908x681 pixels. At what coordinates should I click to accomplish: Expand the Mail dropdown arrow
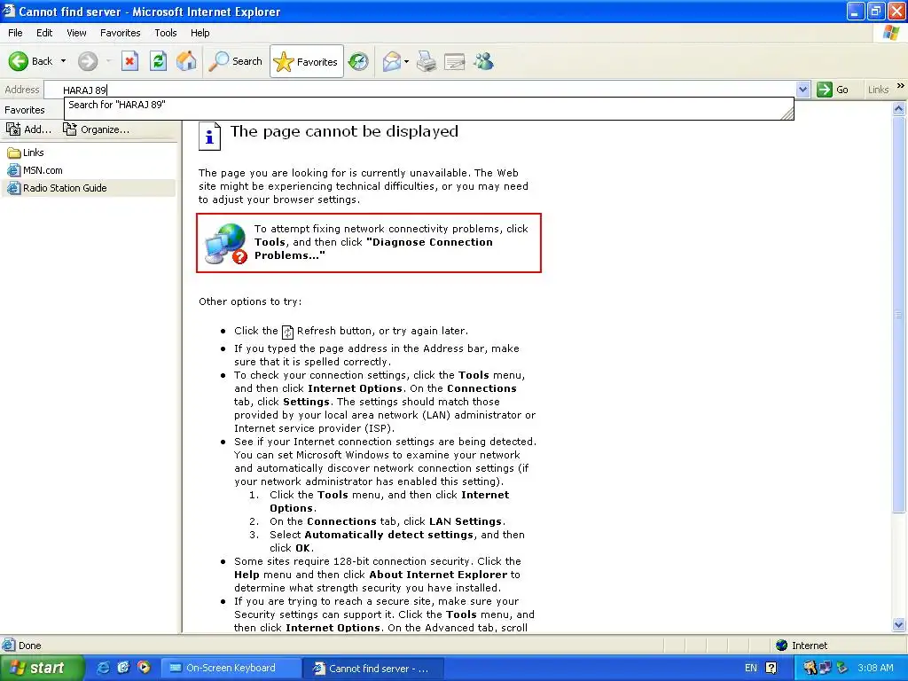coord(406,61)
